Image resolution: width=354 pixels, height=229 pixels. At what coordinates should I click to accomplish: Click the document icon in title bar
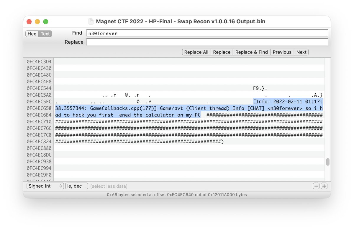coord(91,22)
